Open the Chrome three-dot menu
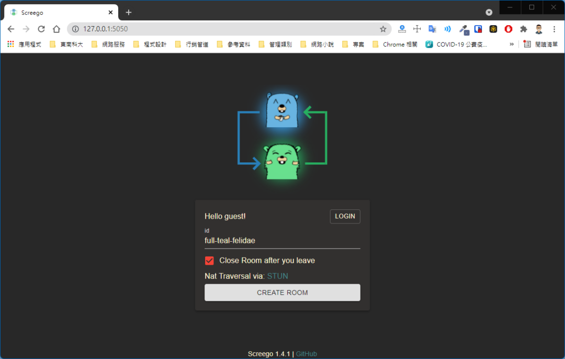This screenshot has height=359, width=565. [x=554, y=29]
